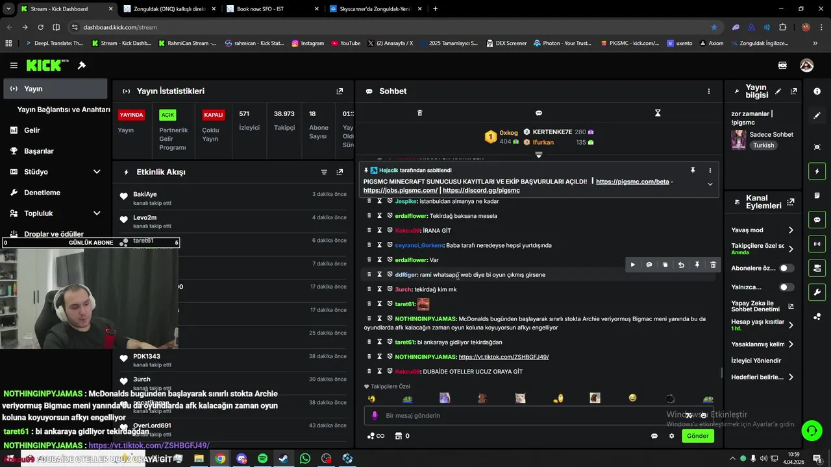Click the hourglass tab icon below Sohbet header
This screenshot has height=467, width=831.
658,113
